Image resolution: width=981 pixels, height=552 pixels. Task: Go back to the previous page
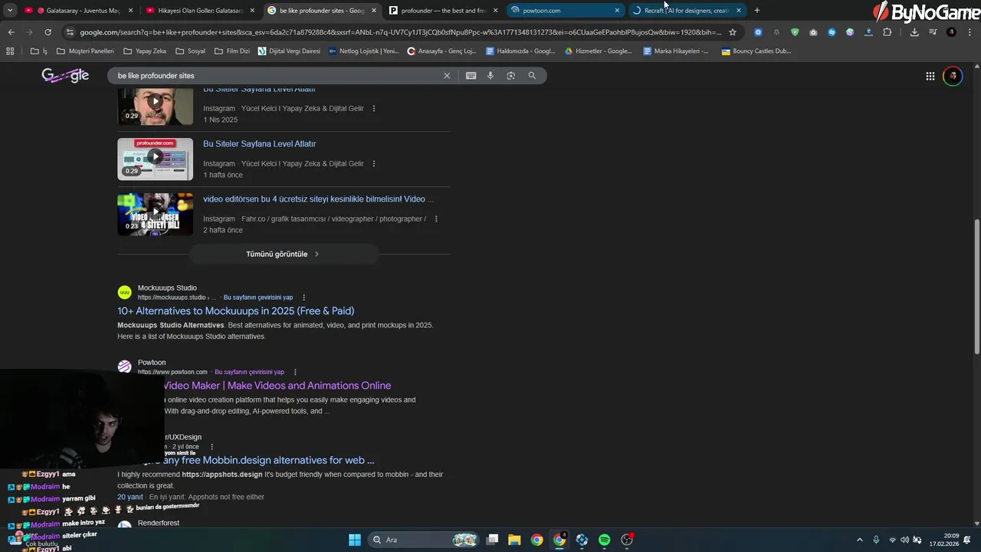pyautogui.click(x=11, y=32)
